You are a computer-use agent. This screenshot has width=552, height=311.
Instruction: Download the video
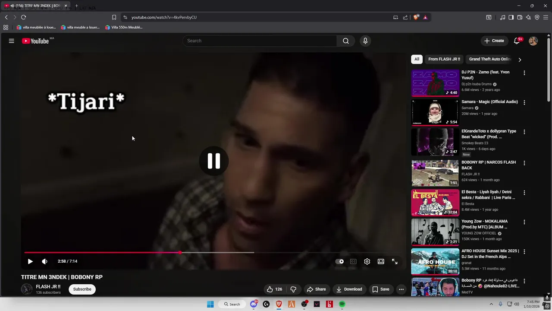pos(349,289)
